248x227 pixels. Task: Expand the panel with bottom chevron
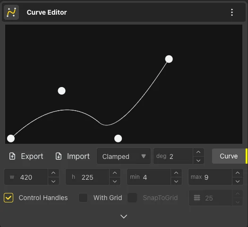[x=124, y=217]
